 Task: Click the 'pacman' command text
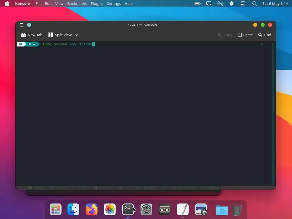point(60,44)
